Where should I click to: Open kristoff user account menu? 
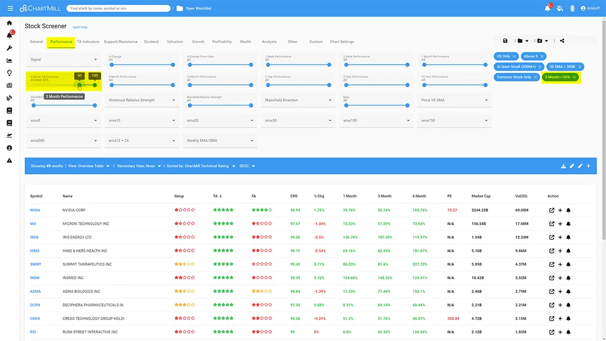590,9
